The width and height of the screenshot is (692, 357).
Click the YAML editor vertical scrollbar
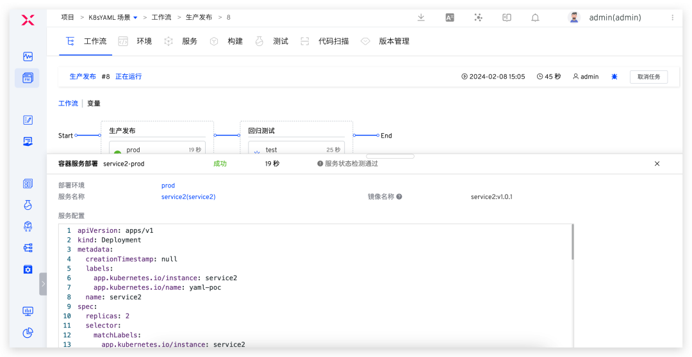[572, 242]
